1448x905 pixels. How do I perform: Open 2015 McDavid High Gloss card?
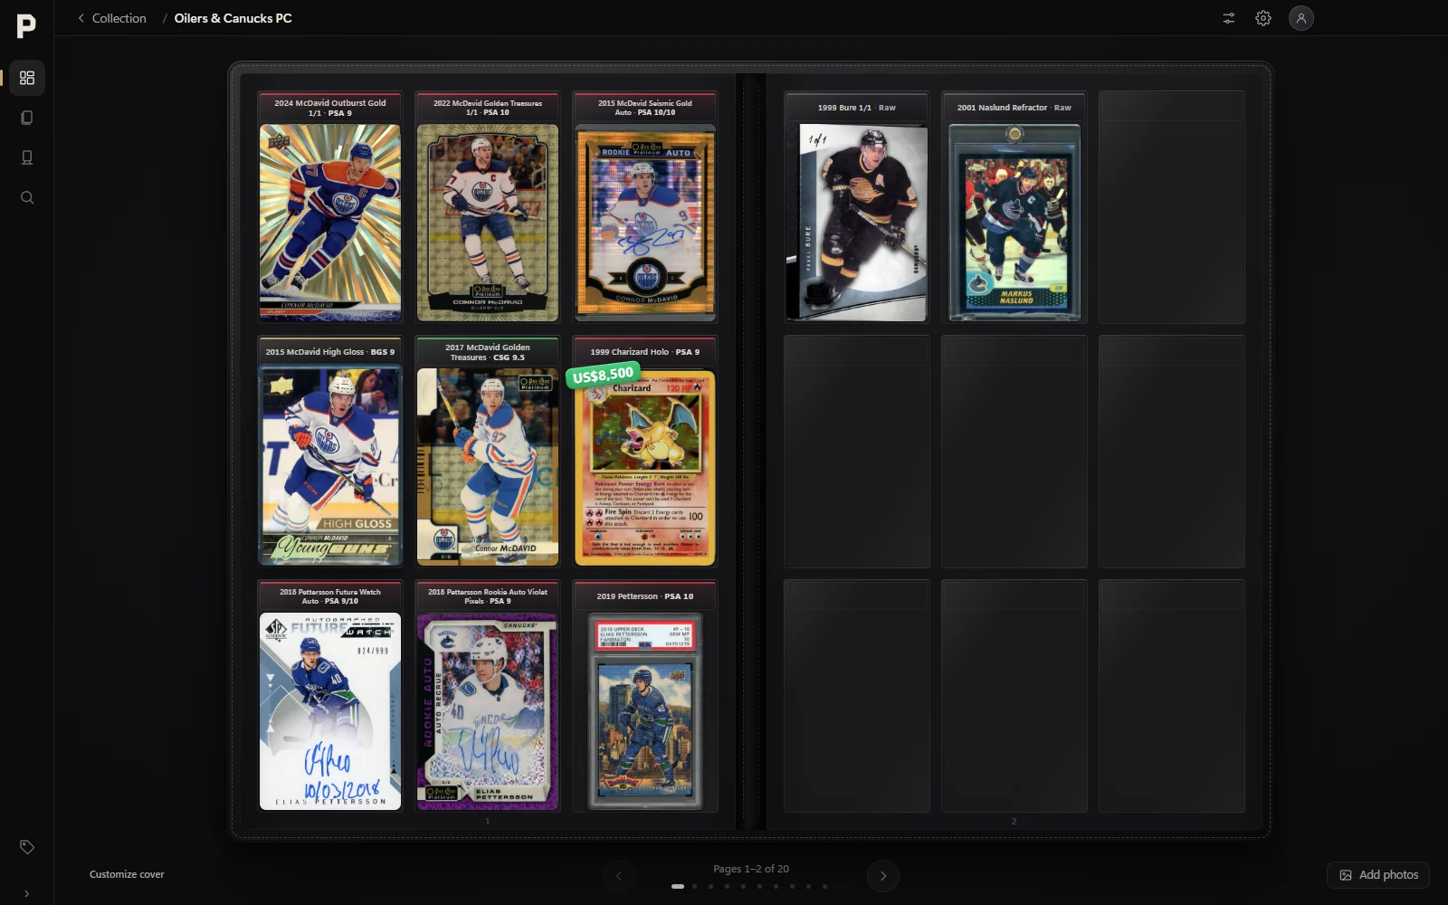[330, 465]
